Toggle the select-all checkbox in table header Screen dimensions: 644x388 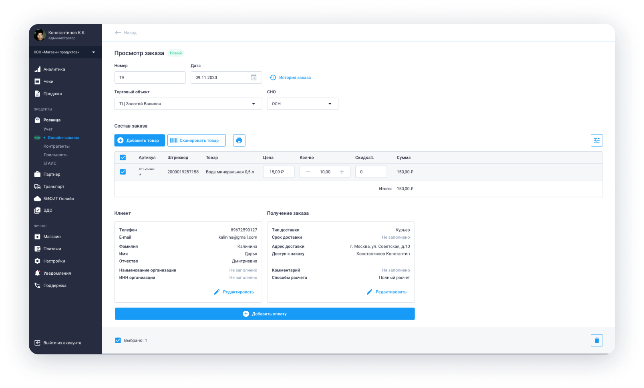pyautogui.click(x=123, y=157)
